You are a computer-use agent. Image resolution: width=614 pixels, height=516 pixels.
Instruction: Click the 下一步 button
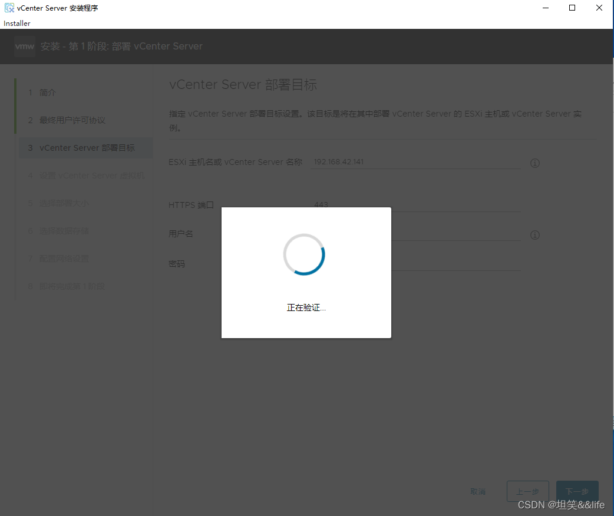pos(577,491)
